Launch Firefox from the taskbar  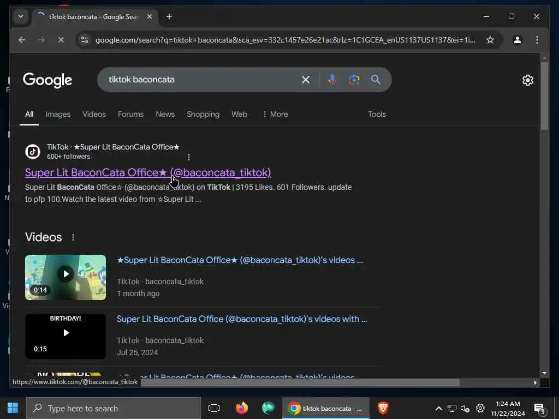(242, 408)
